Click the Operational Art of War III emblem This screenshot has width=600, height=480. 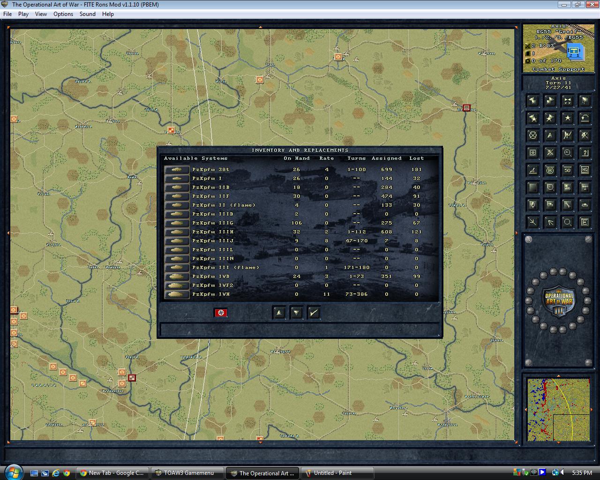pyautogui.click(x=558, y=300)
